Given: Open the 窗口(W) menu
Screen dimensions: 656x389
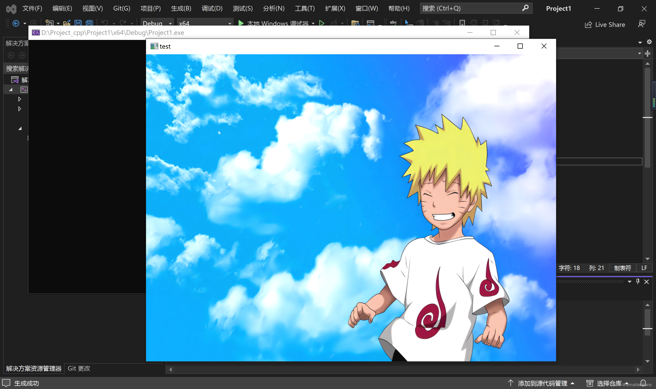Looking at the screenshot, I should (367, 8).
